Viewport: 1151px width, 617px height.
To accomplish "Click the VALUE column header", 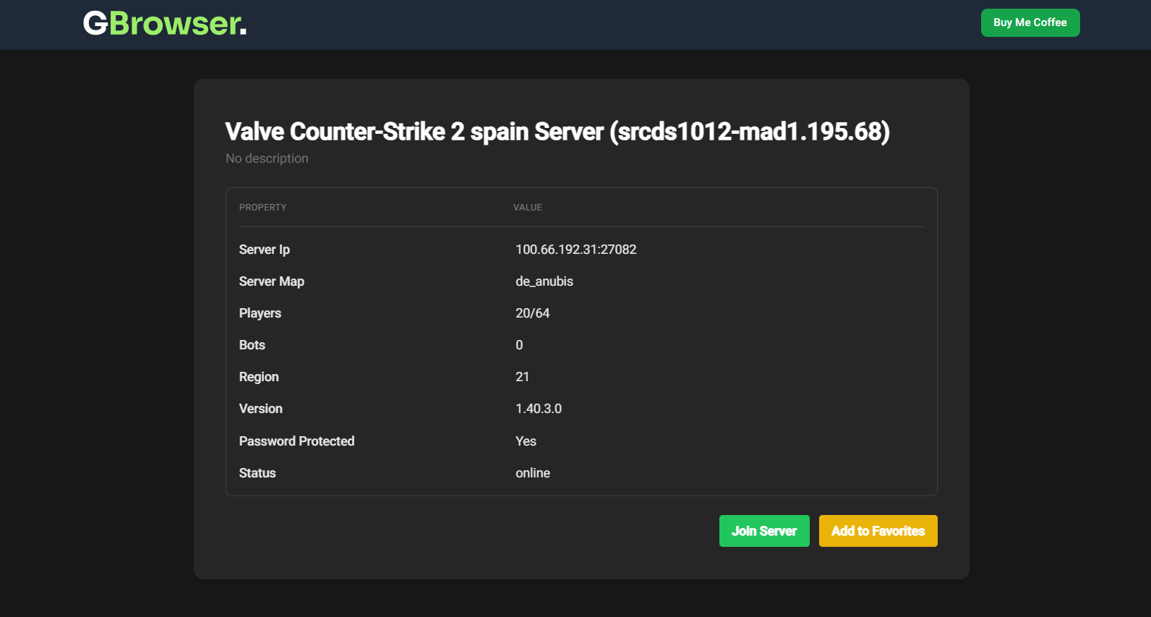I will [528, 208].
